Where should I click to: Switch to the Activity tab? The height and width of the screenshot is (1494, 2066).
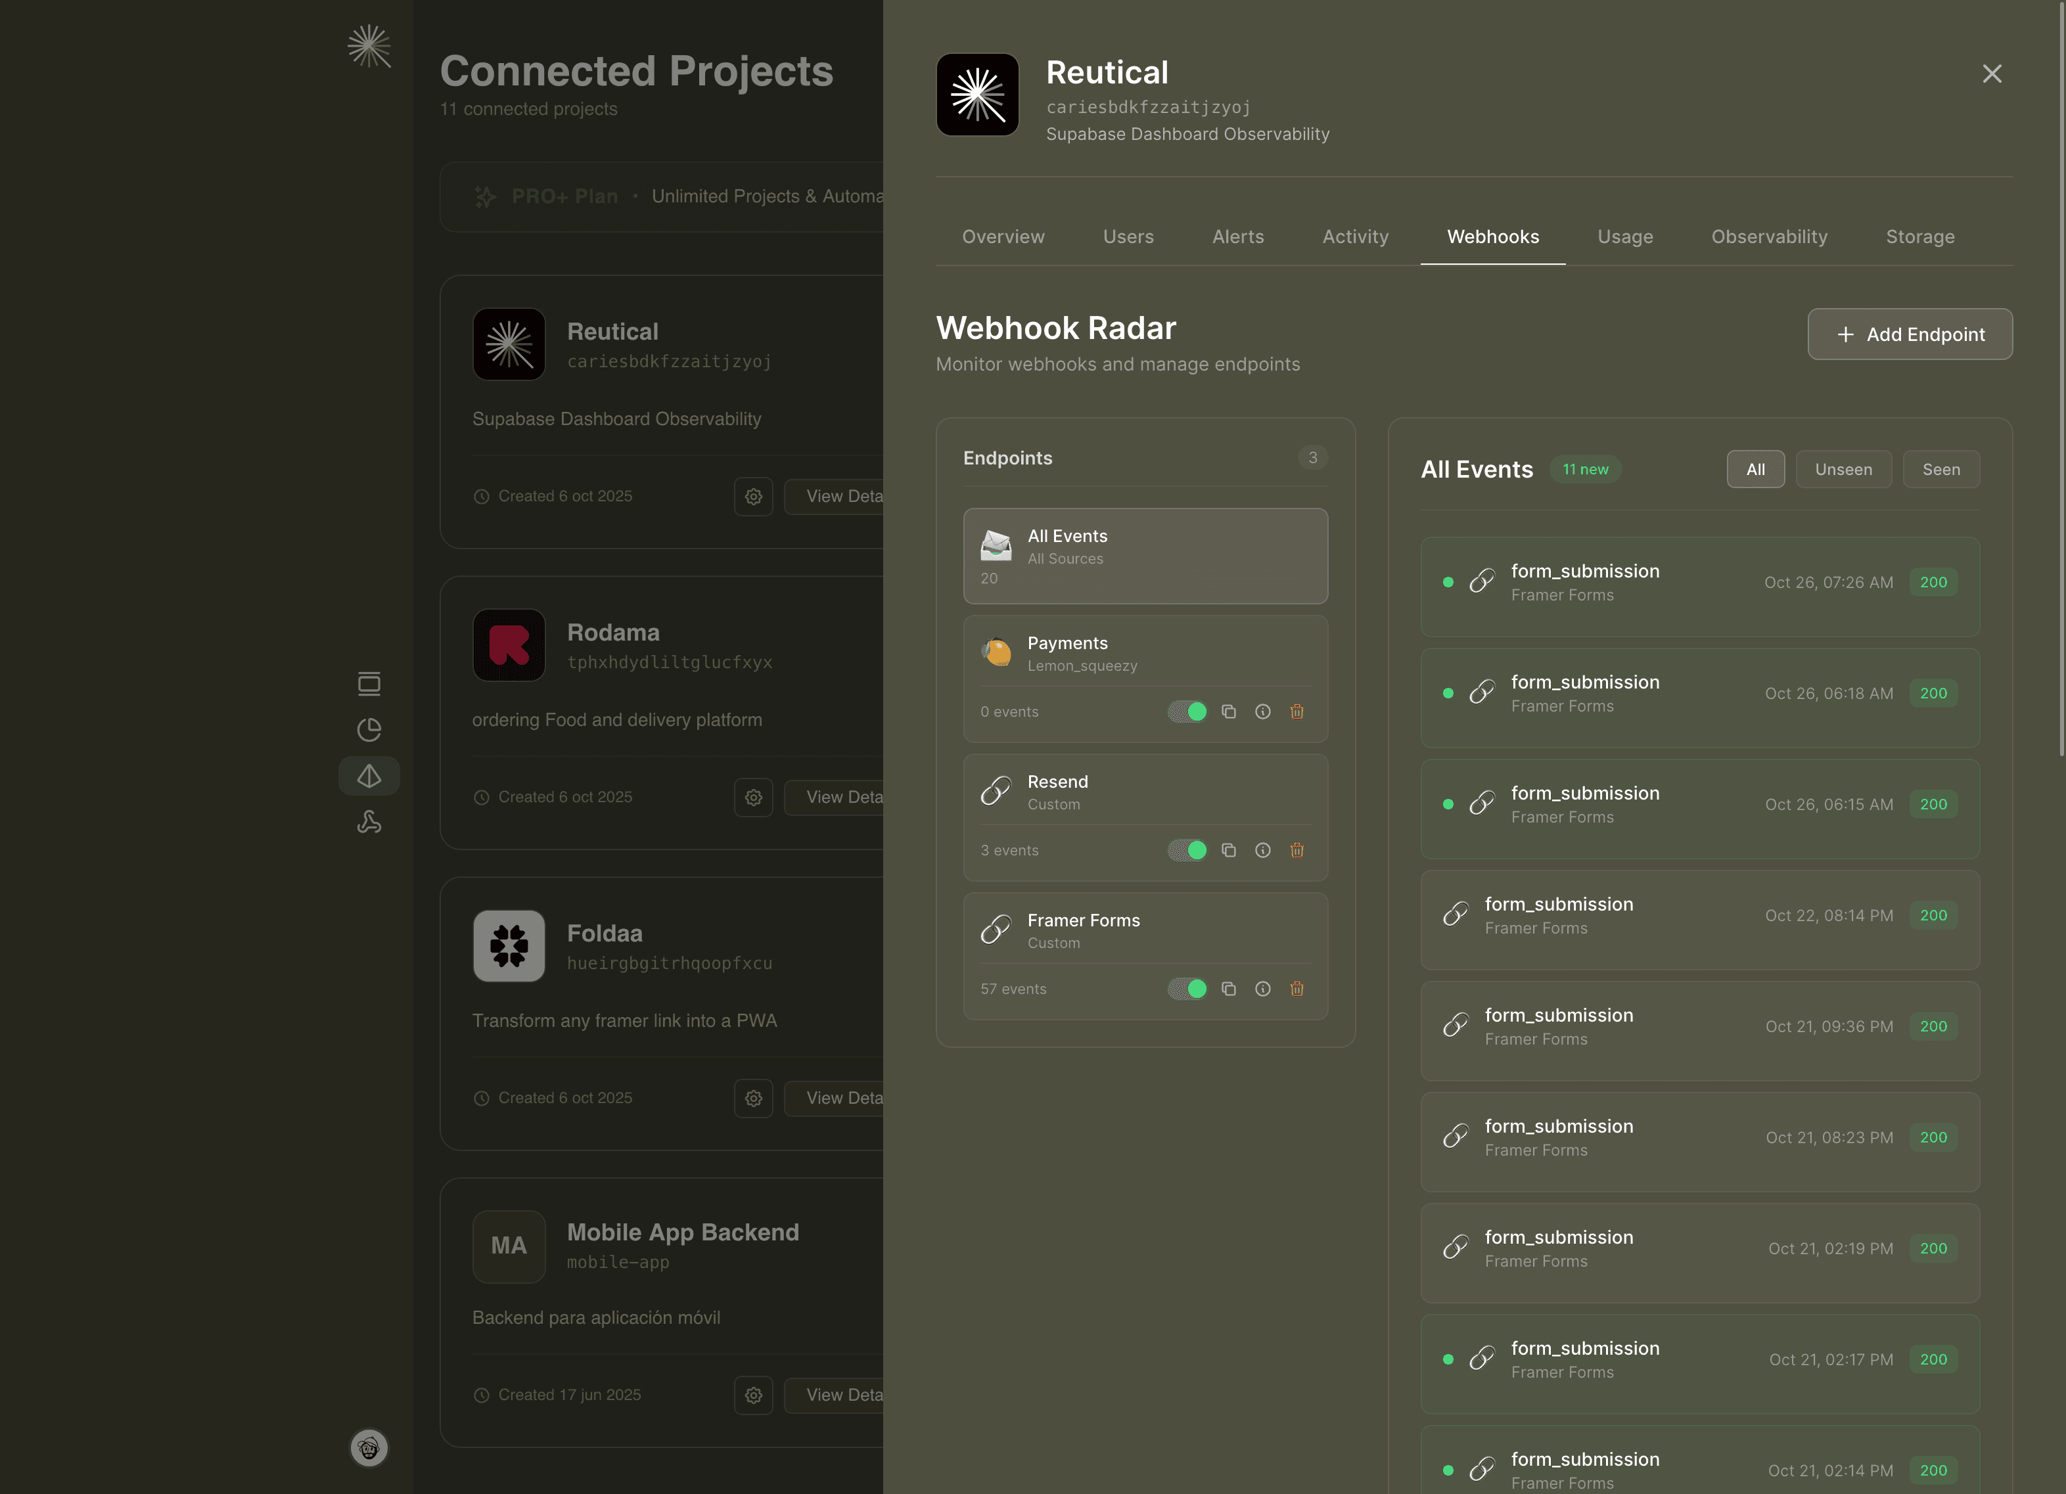coord(1356,237)
